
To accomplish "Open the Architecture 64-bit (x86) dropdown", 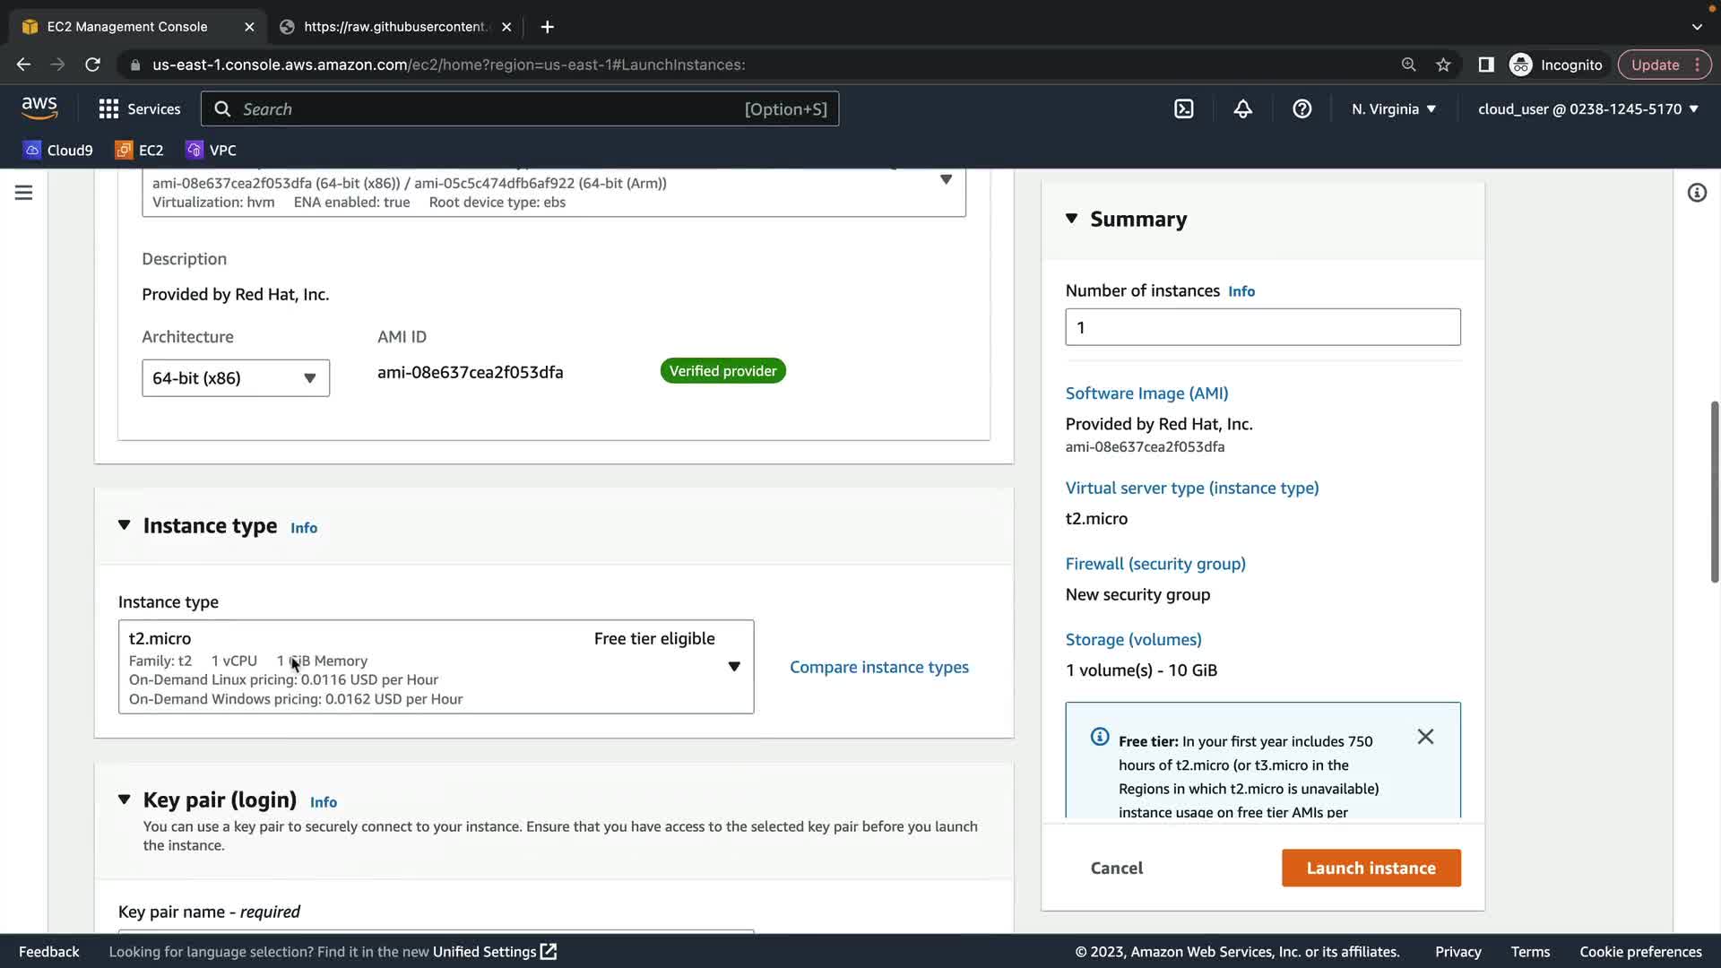I will tap(235, 378).
